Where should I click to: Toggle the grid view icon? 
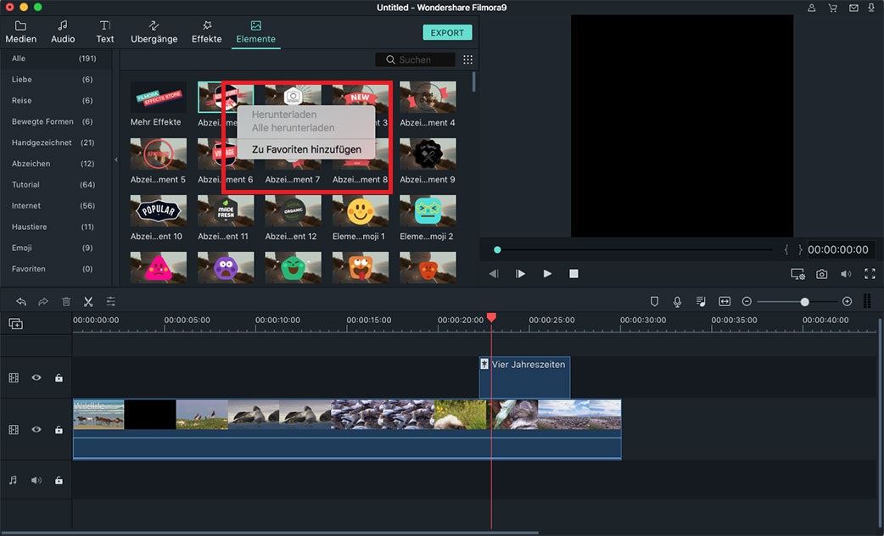pyautogui.click(x=468, y=59)
